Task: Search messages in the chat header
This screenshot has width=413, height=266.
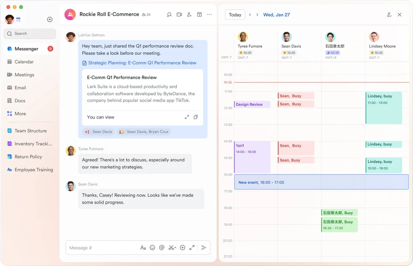Action: tap(169, 15)
